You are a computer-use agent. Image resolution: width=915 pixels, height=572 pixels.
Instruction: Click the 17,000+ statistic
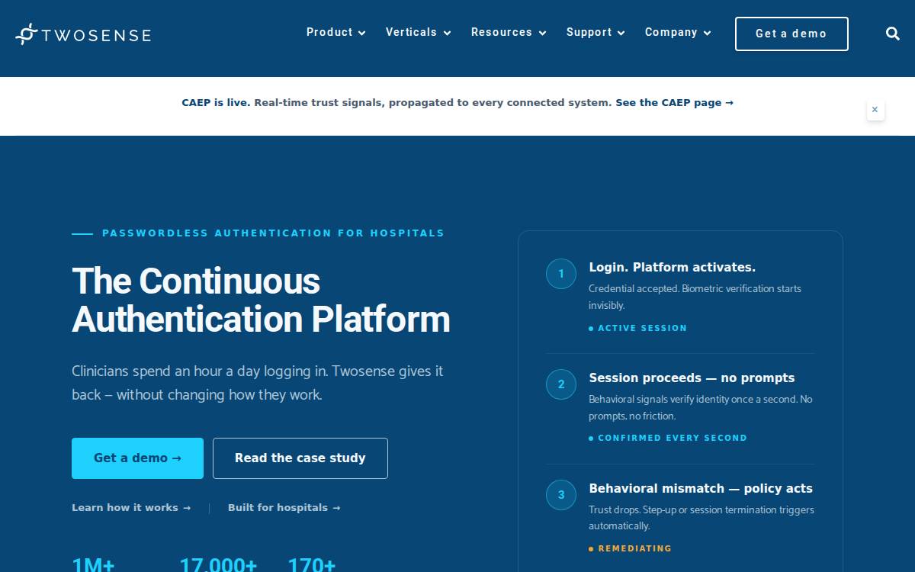click(218, 564)
